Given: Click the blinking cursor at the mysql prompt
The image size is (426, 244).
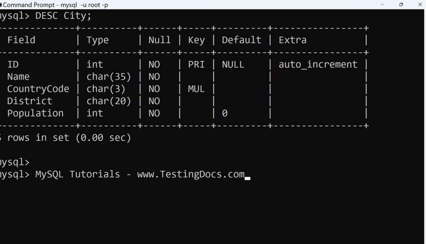Looking at the screenshot, I should pyautogui.click(x=248, y=178).
